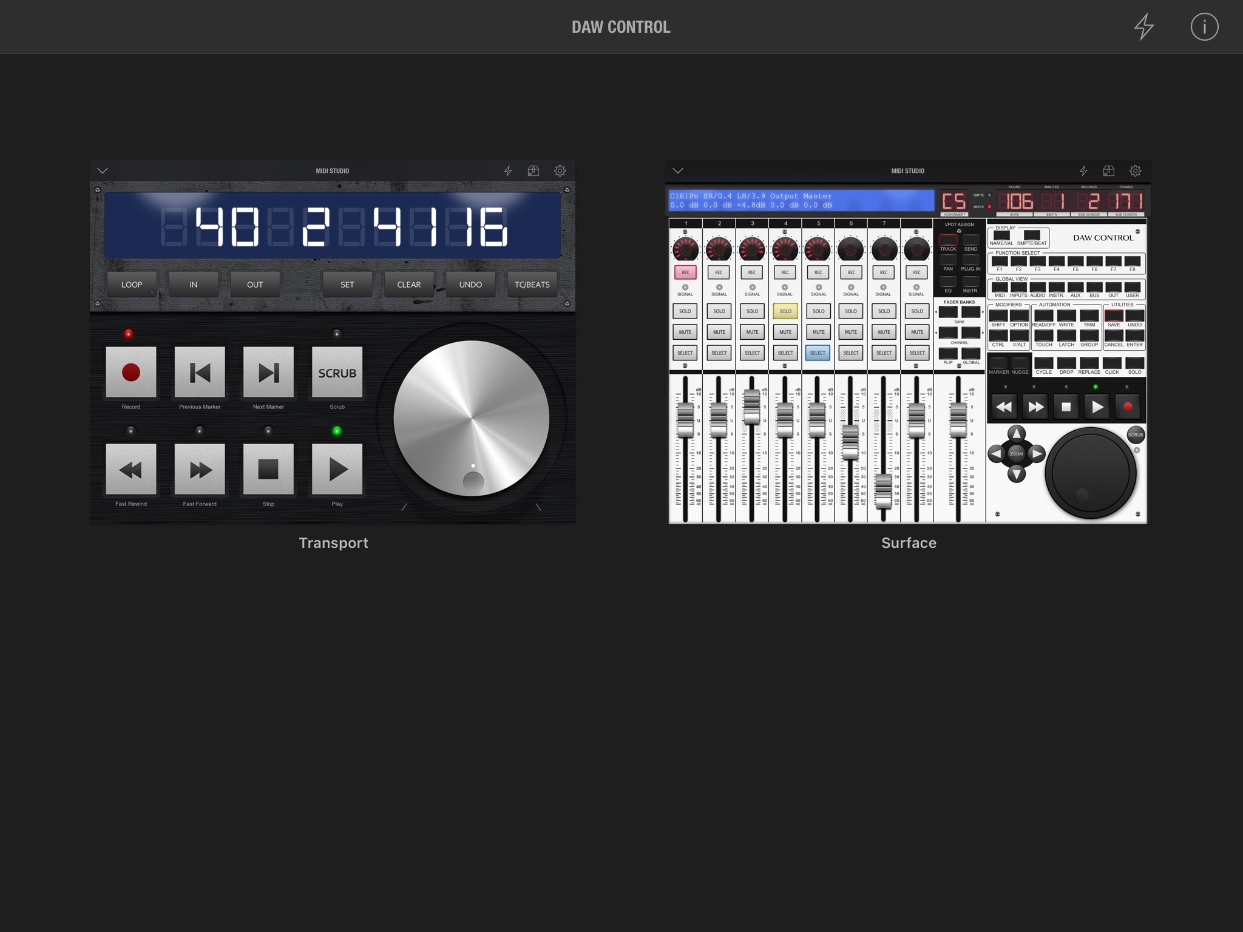This screenshot has width=1243, height=932.
Task: Click Next Marker transport icon
Action: coord(267,371)
